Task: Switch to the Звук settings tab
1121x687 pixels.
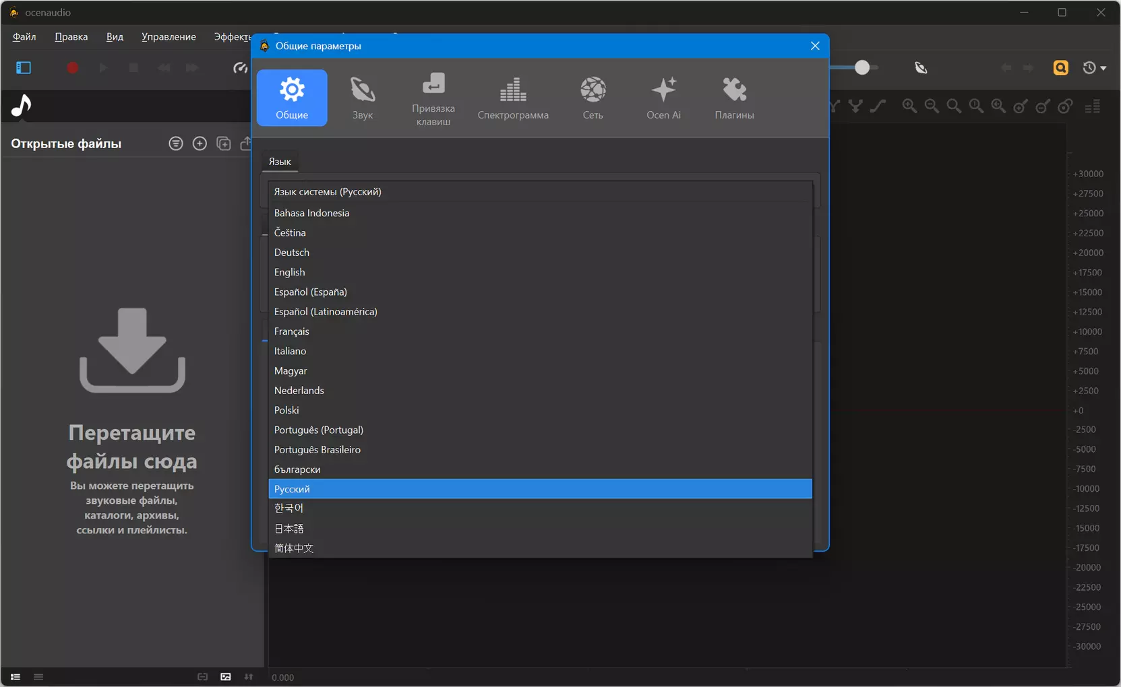Action: (x=363, y=98)
